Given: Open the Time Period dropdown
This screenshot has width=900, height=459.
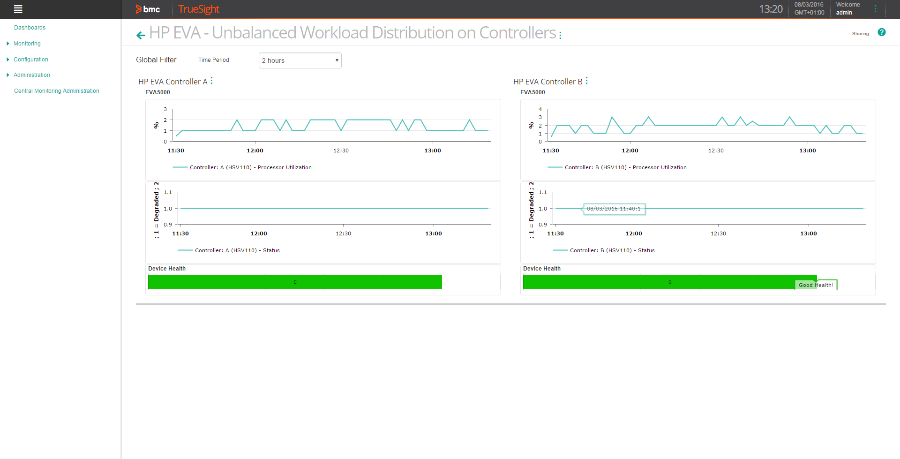Looking at the screenshot, I should pos(300,60).
